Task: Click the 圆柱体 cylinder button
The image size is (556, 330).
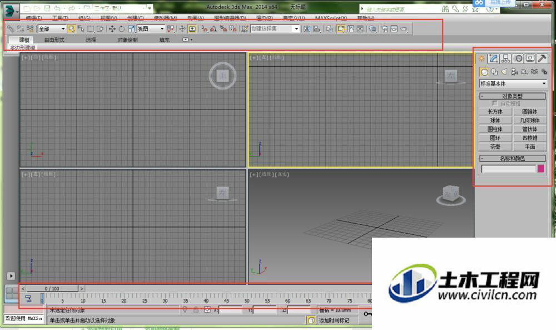Action: pos(495,129)
